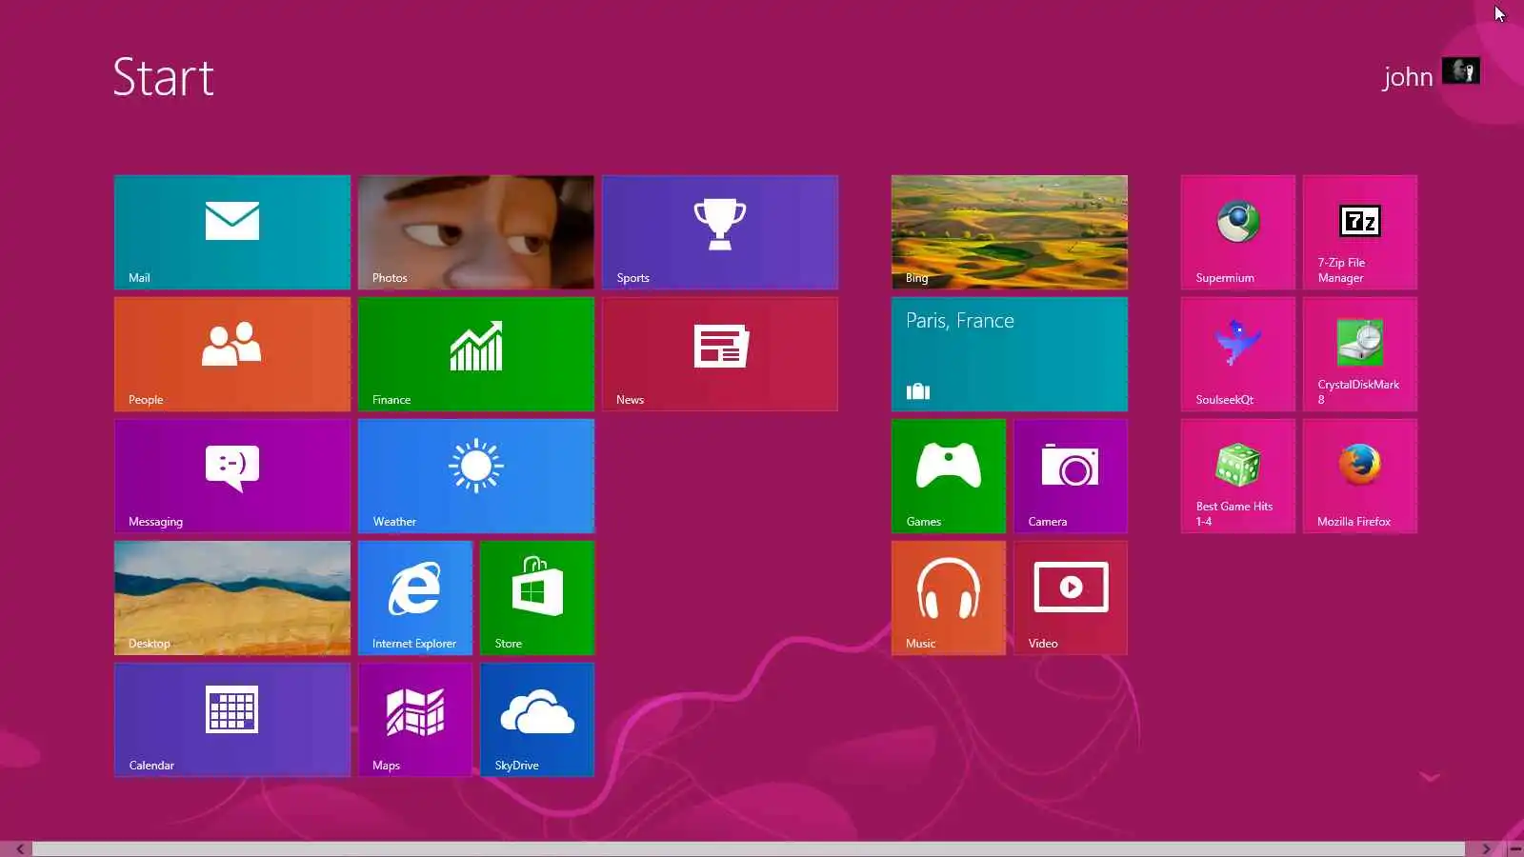
Task: Open the Music tile
Action: (x=949, y=598)
